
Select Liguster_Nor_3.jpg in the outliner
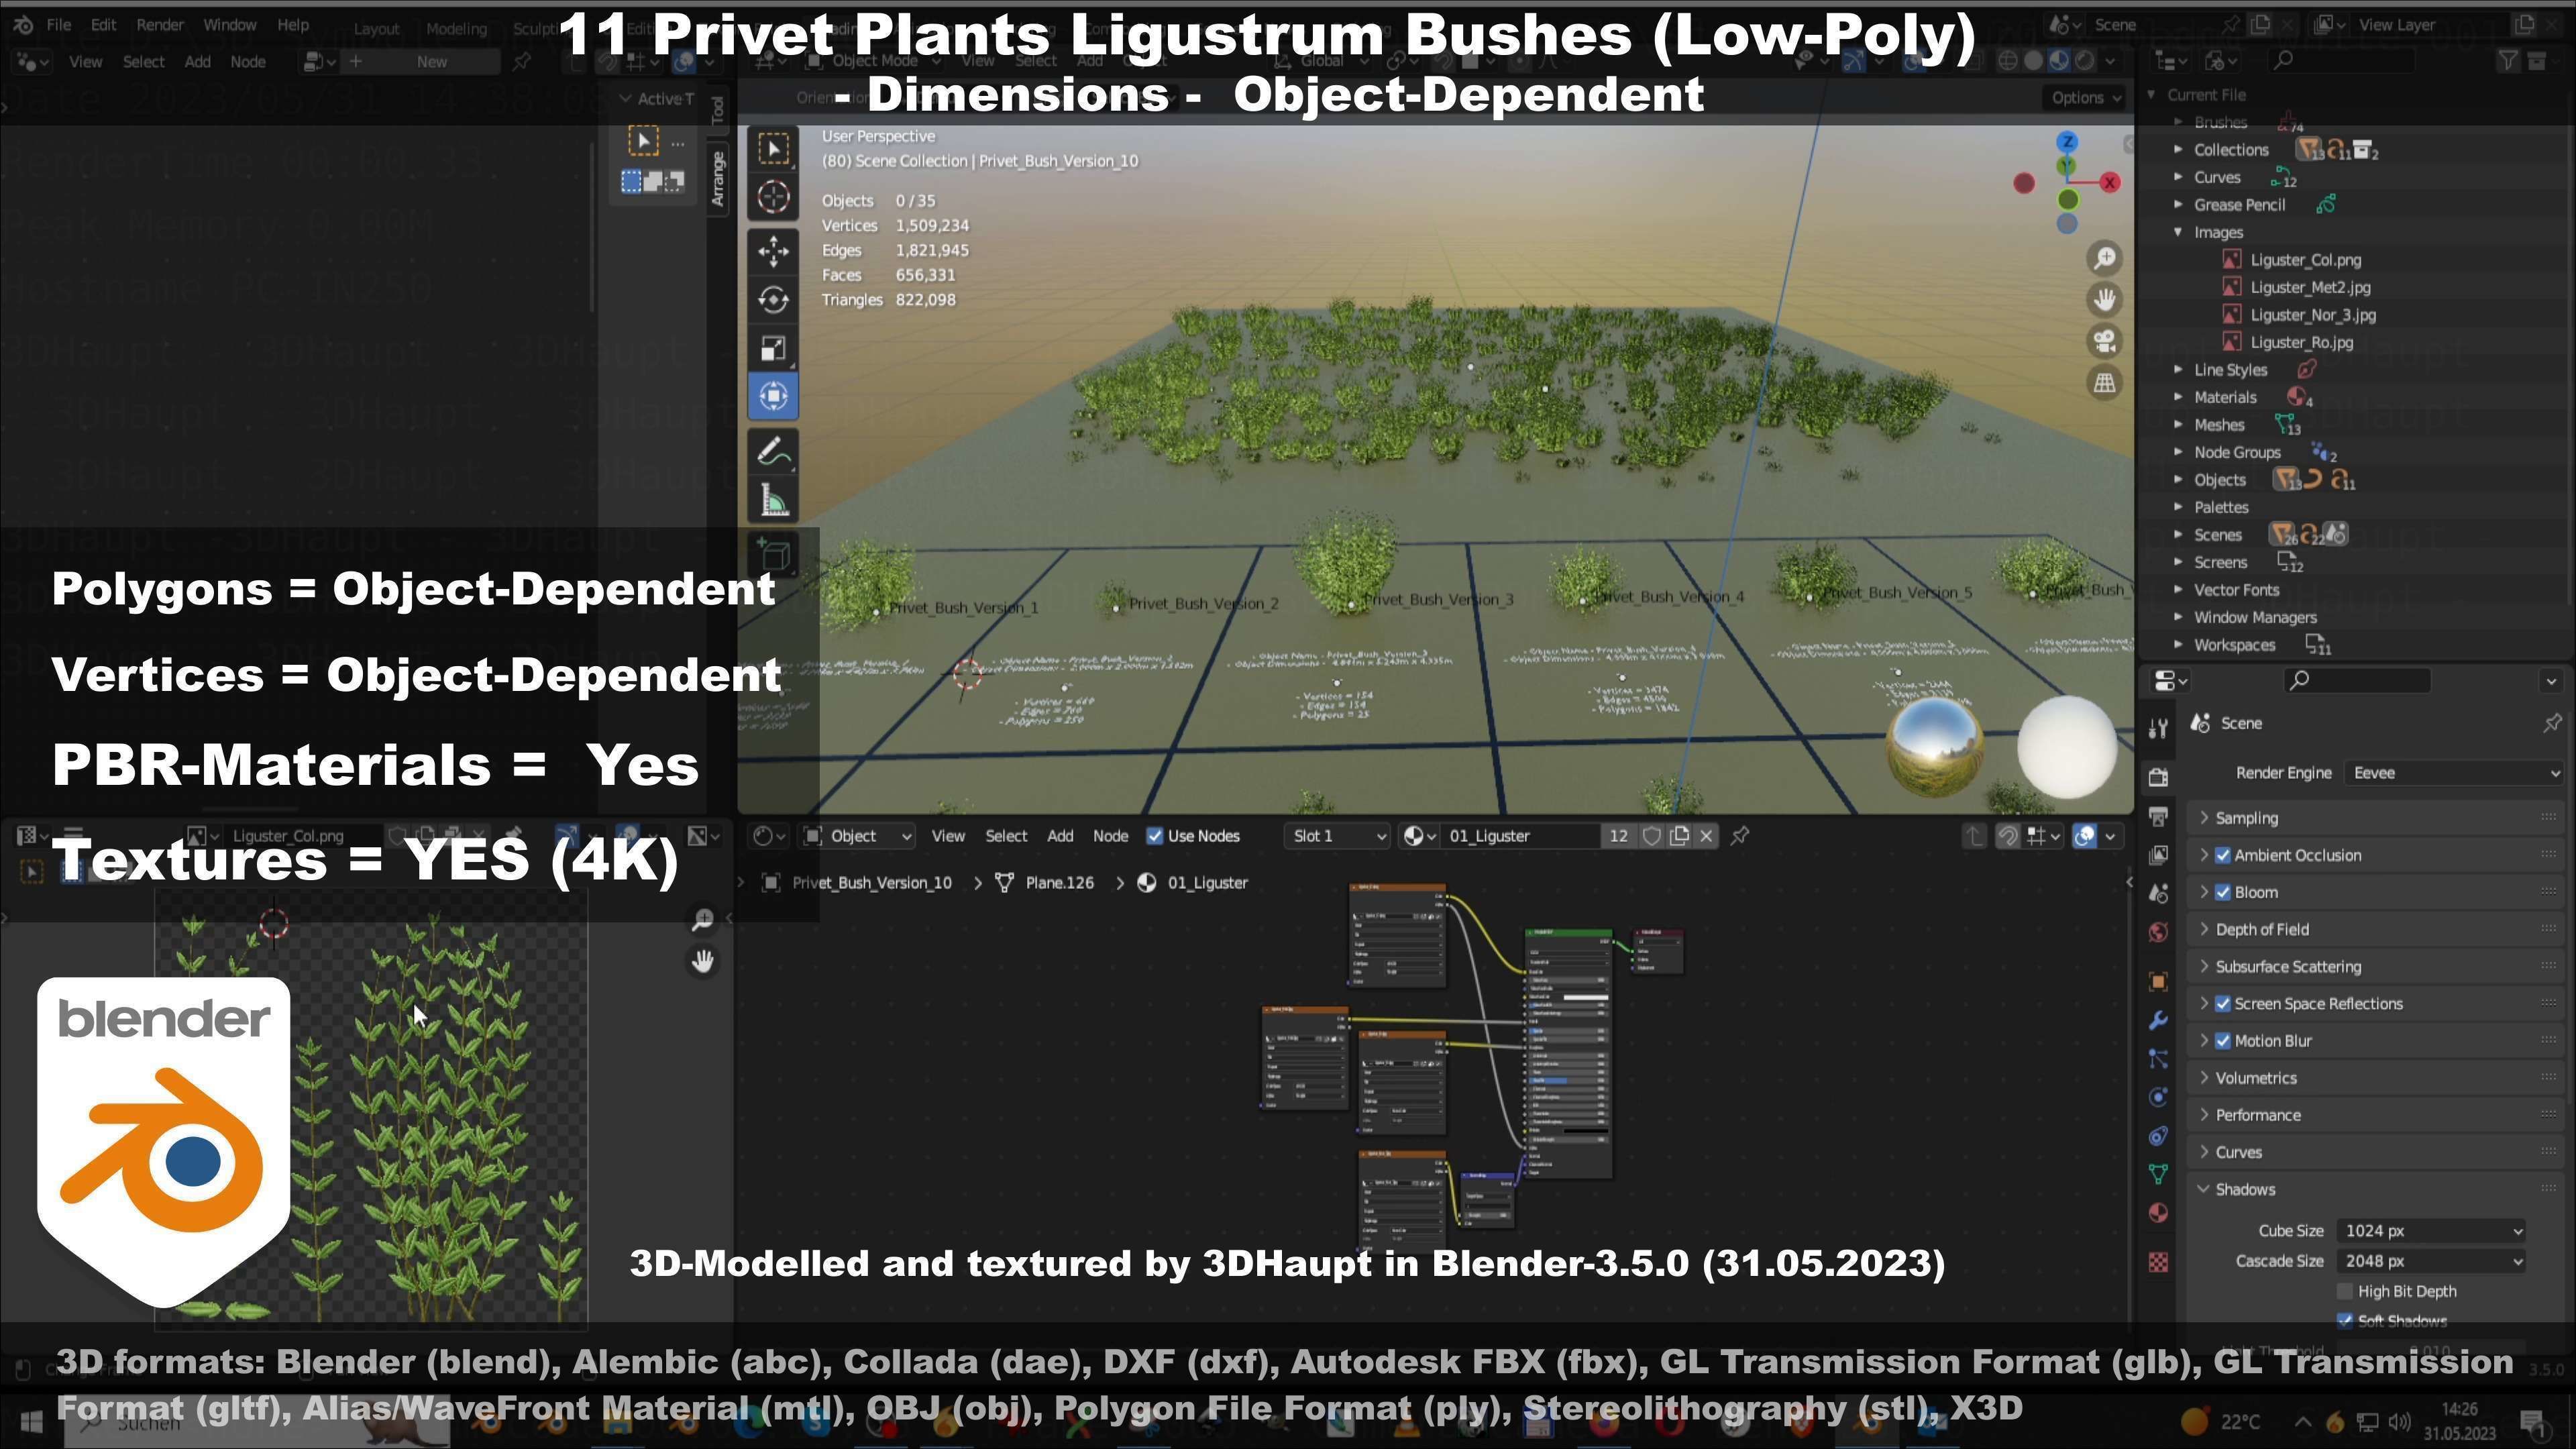2312,315
